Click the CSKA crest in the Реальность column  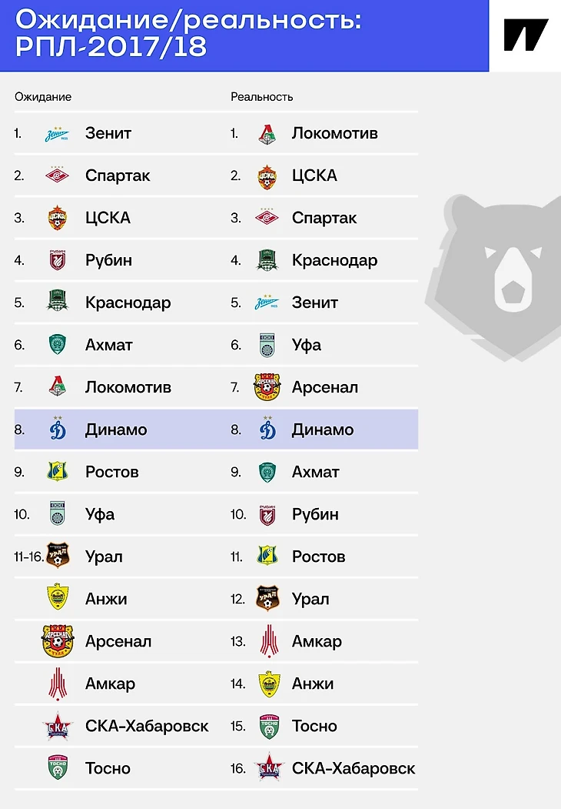(267, 176)
